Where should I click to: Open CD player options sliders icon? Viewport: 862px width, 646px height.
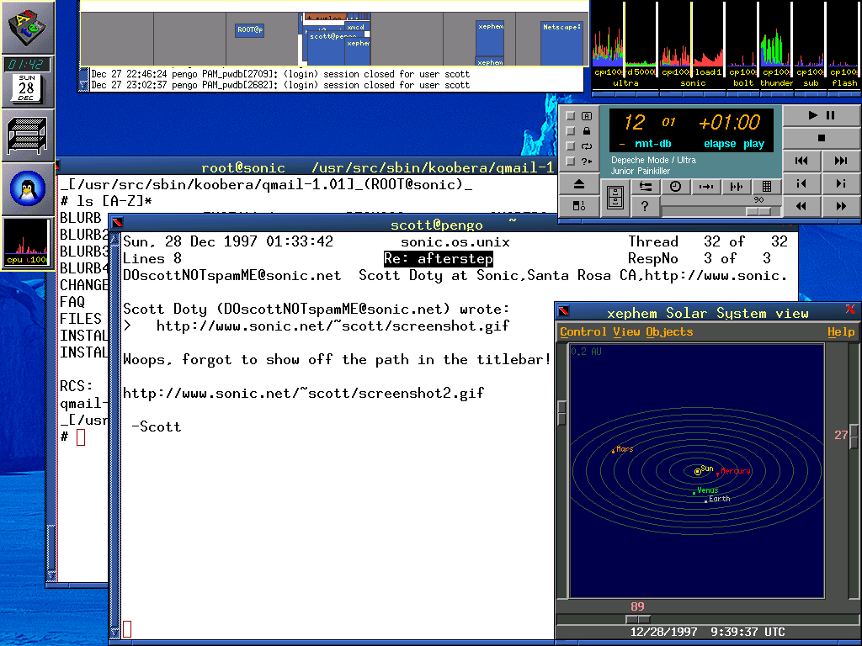(x=646, y=187)
